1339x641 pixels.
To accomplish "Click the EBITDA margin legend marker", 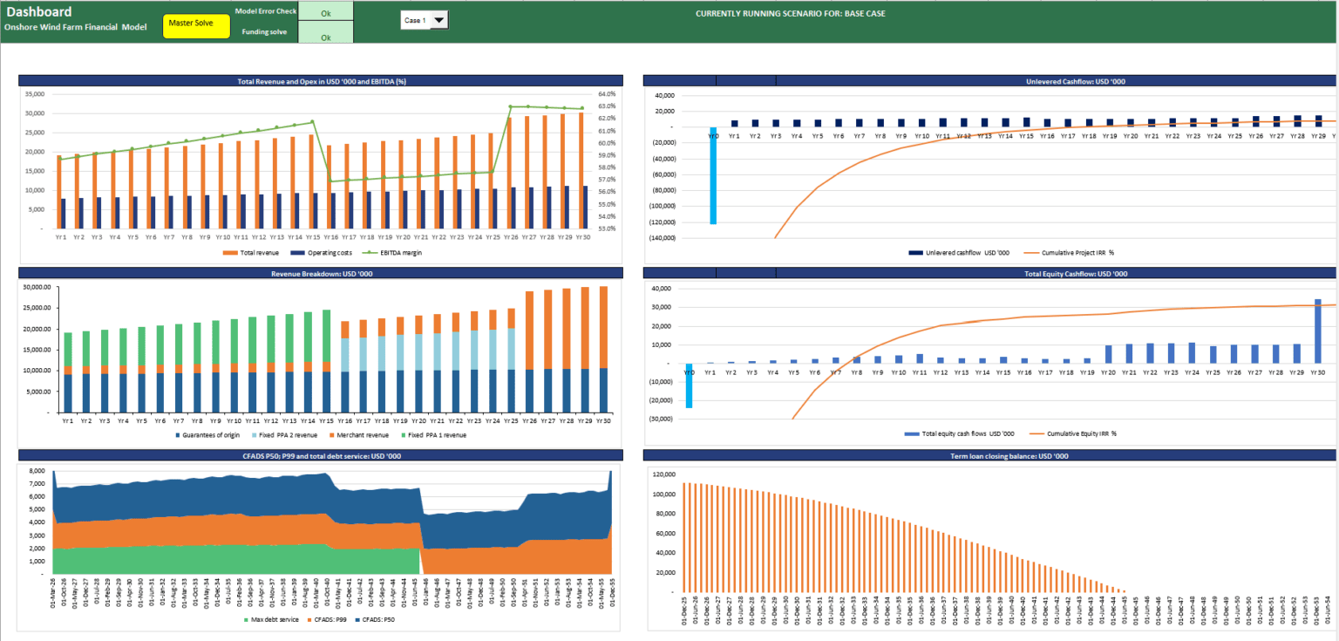I will pos(370,253).
